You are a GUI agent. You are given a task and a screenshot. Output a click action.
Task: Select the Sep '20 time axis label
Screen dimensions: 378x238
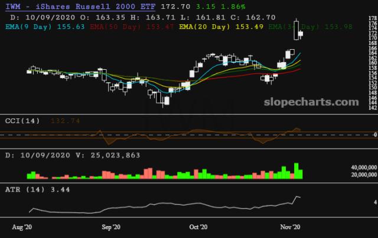tap(110, 227)
